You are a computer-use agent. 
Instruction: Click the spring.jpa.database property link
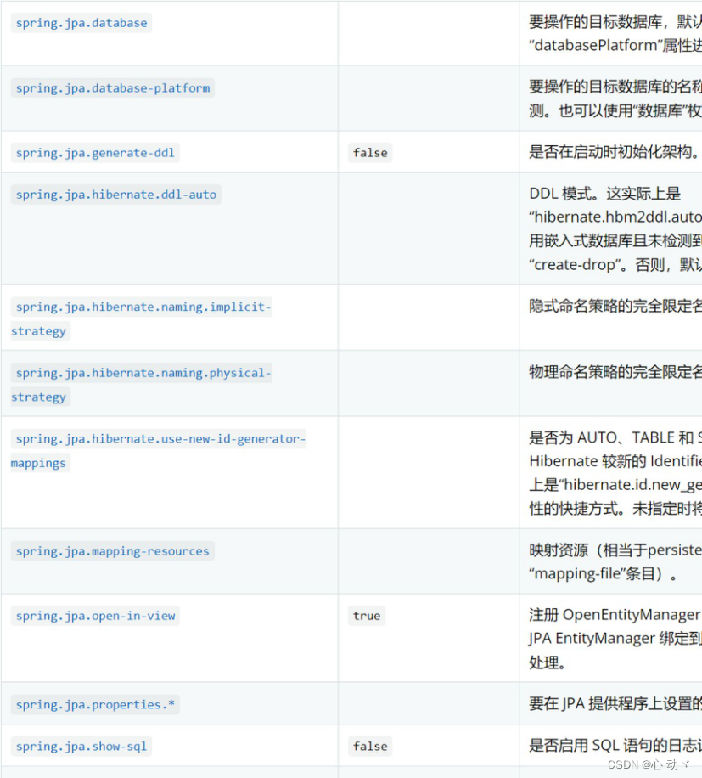click(81, 23)
